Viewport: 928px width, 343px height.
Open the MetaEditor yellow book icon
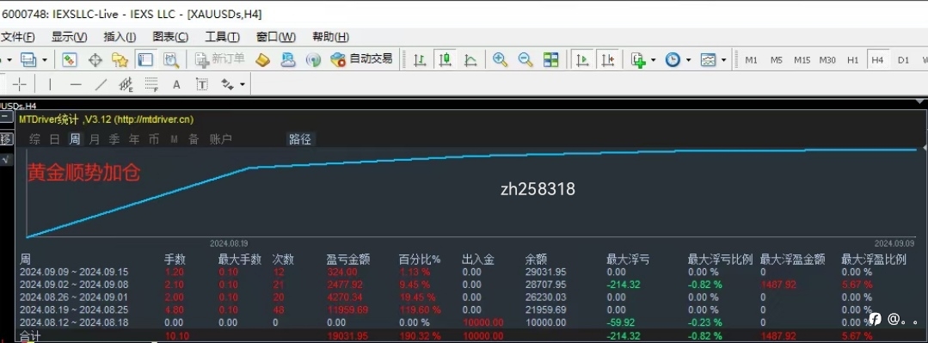(263, 59)
